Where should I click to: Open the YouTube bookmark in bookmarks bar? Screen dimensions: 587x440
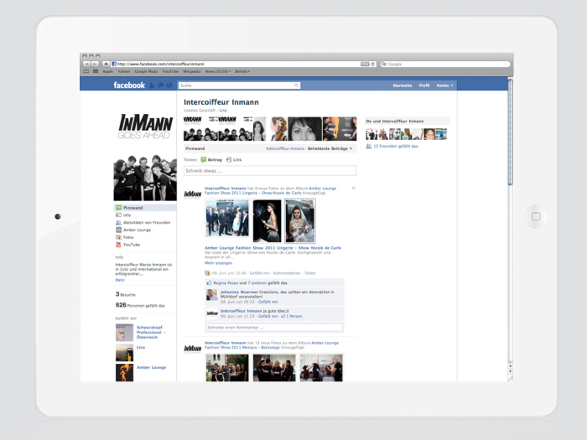click(170, 71)
